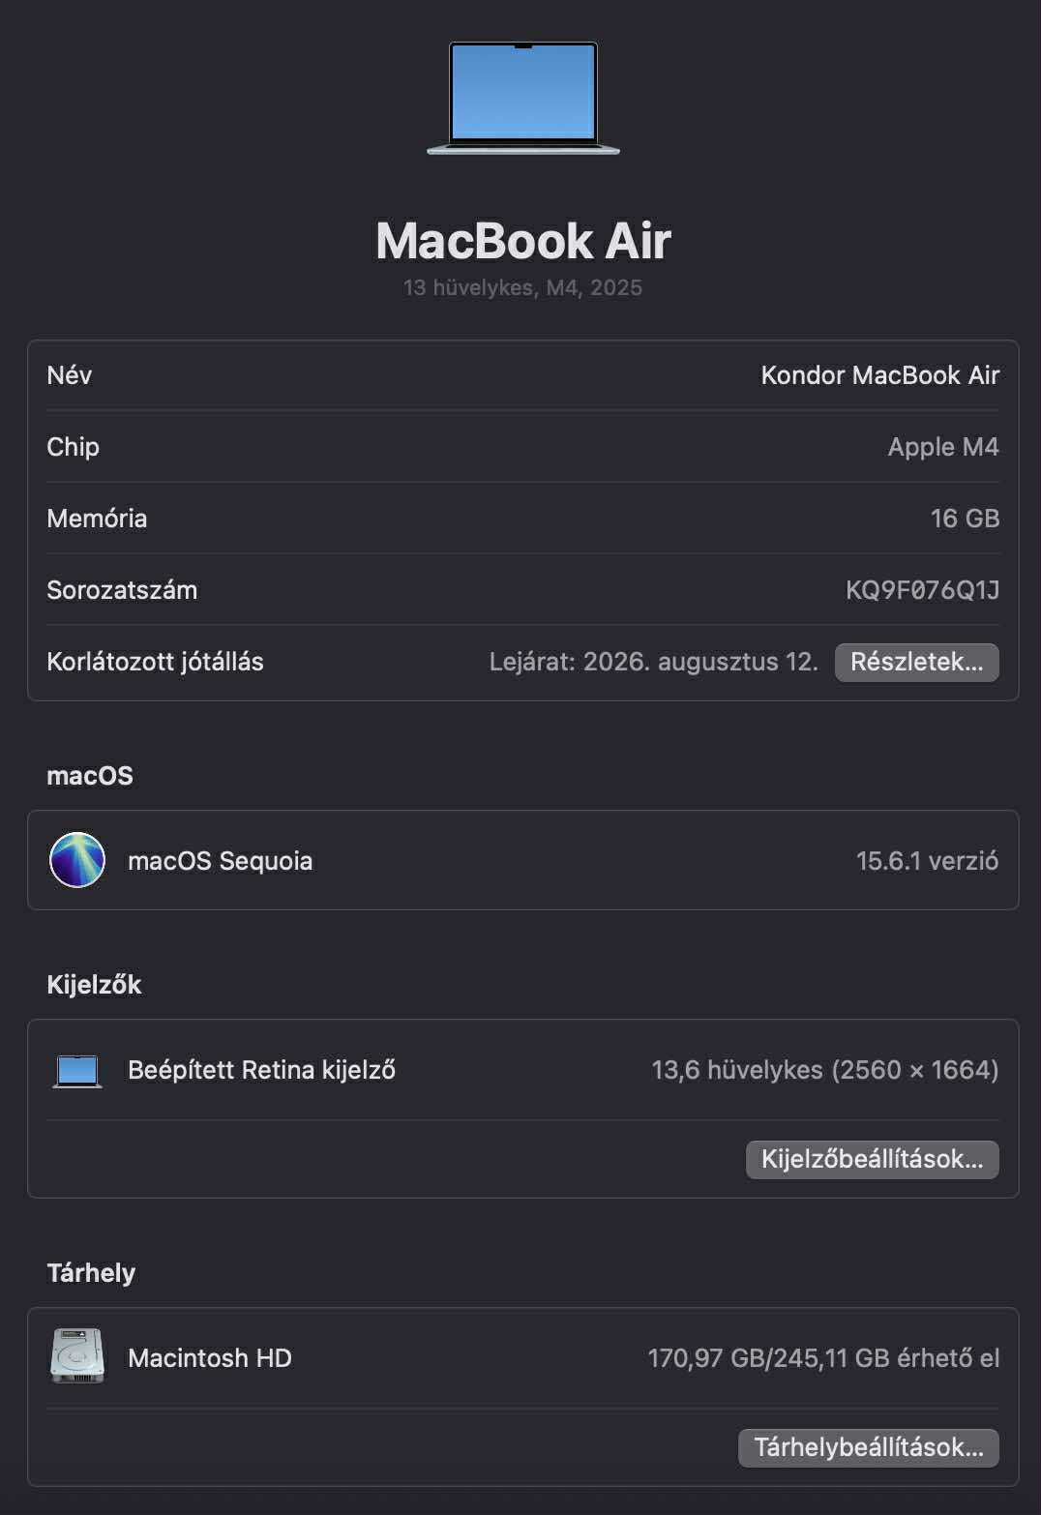The width and height of the screenshot is (1041, 1515).
Task: Open Tárhelybeállítások storage settings
Action: (x=868, y=1447)
